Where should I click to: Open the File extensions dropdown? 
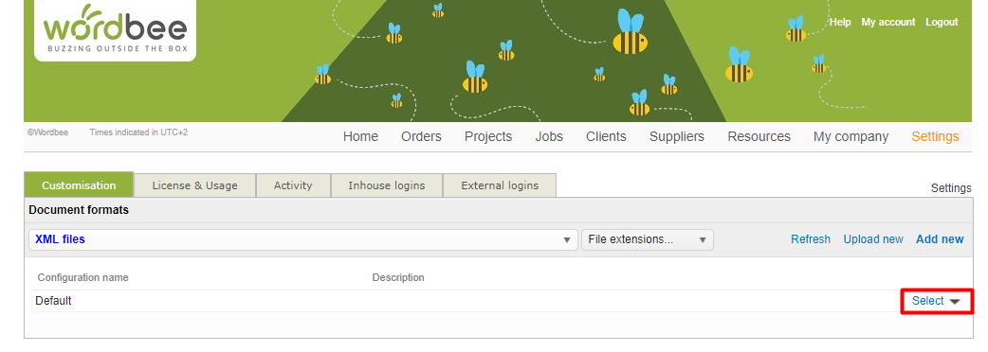(x=647, y=239)
